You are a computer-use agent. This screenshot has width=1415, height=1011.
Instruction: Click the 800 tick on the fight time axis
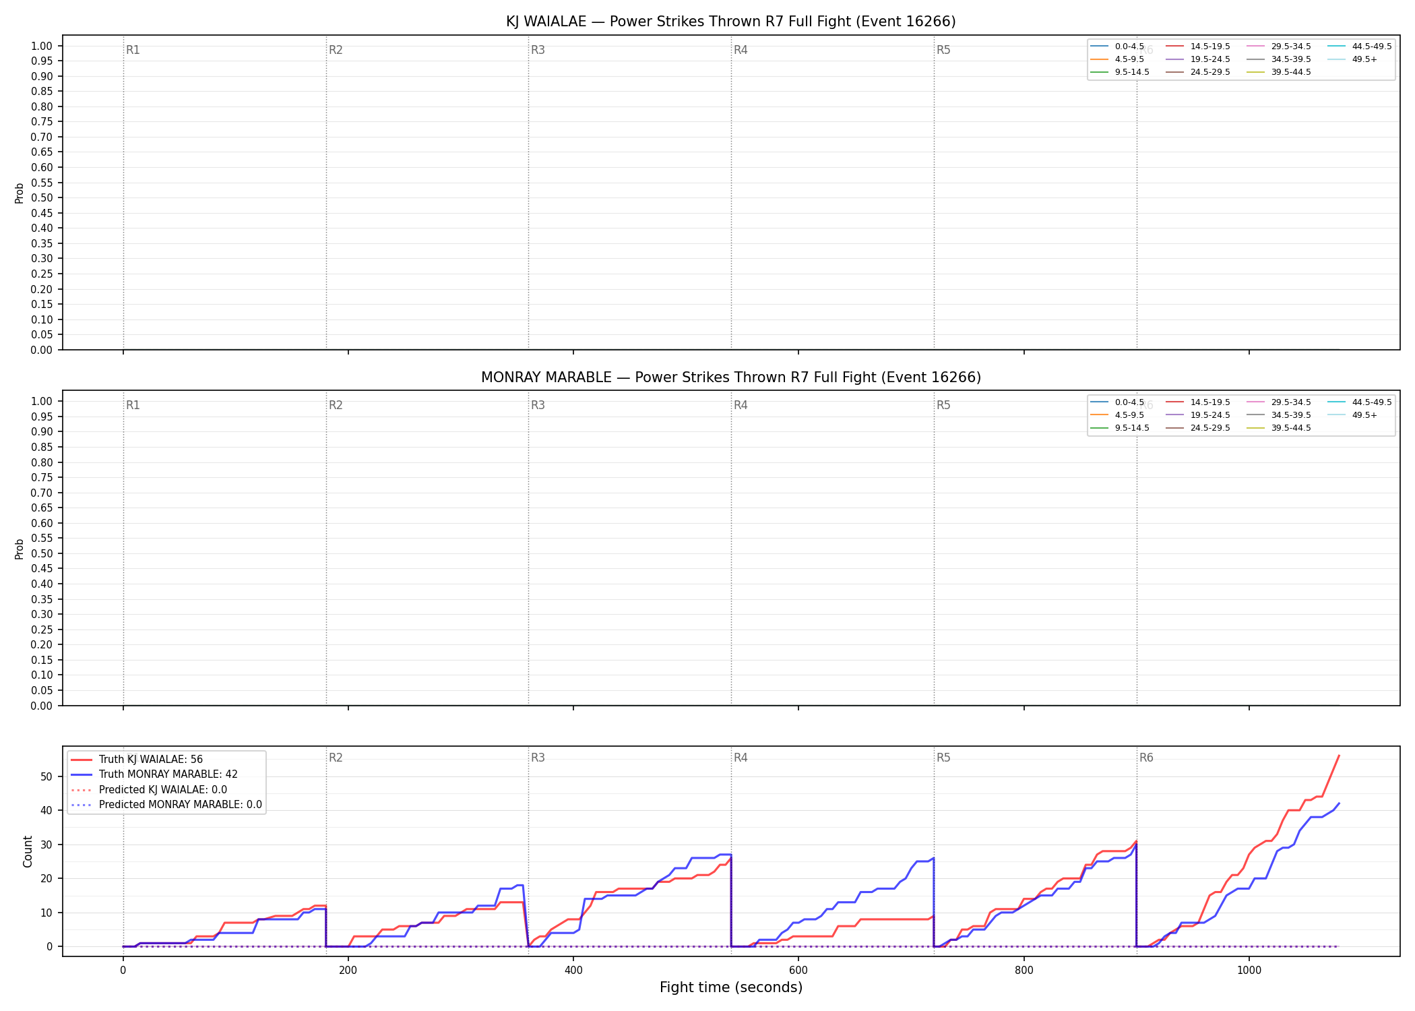1024,970
